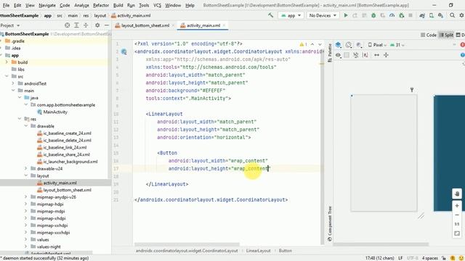Click 4 spaces indent in status bar
465x261 pixels.
click(x=430, y=258)
